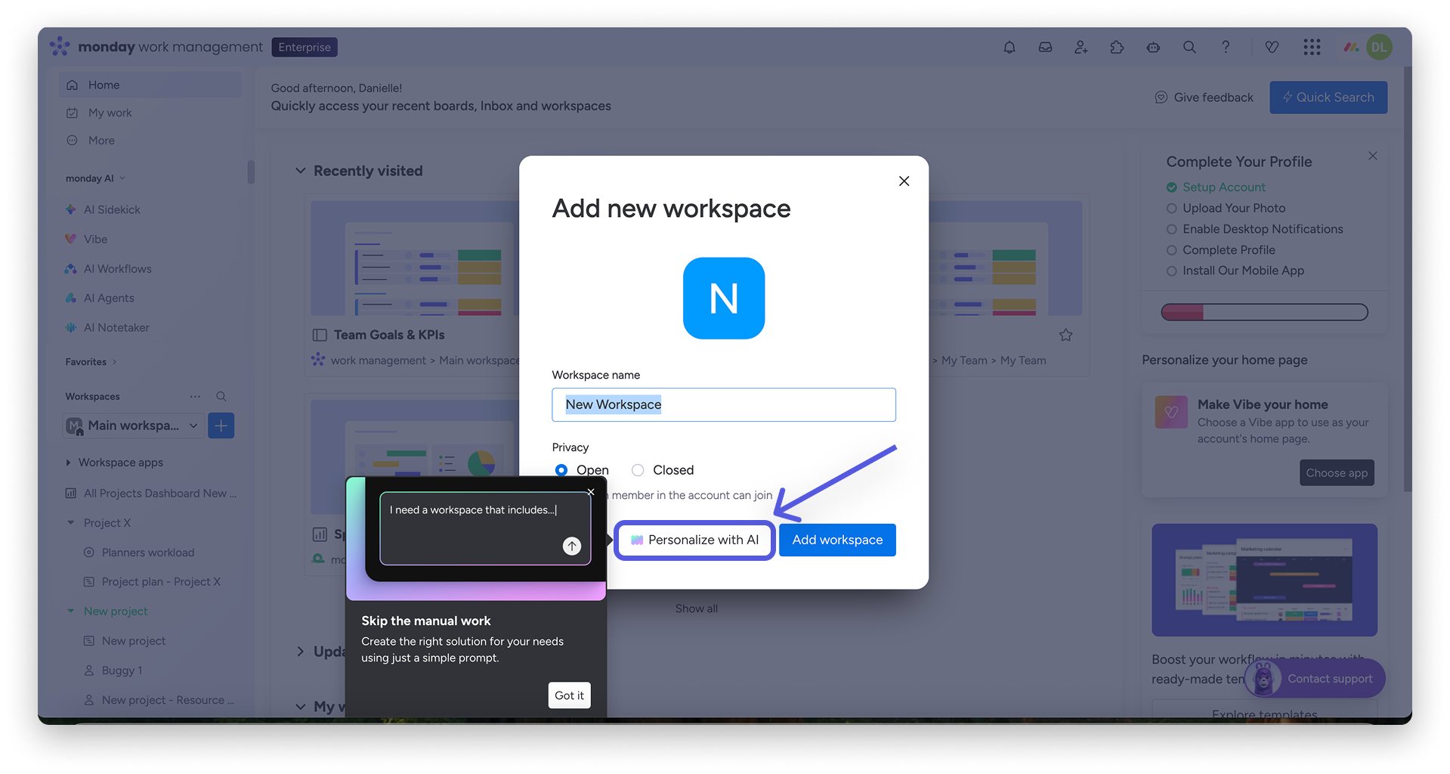The width and height of the screenshot is (1450, 774).
Task: Click the Workspace name input field
Action: [724, 404]
